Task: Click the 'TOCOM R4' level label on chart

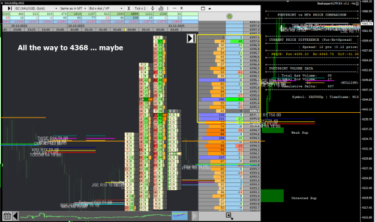Action: pos(46,155)
